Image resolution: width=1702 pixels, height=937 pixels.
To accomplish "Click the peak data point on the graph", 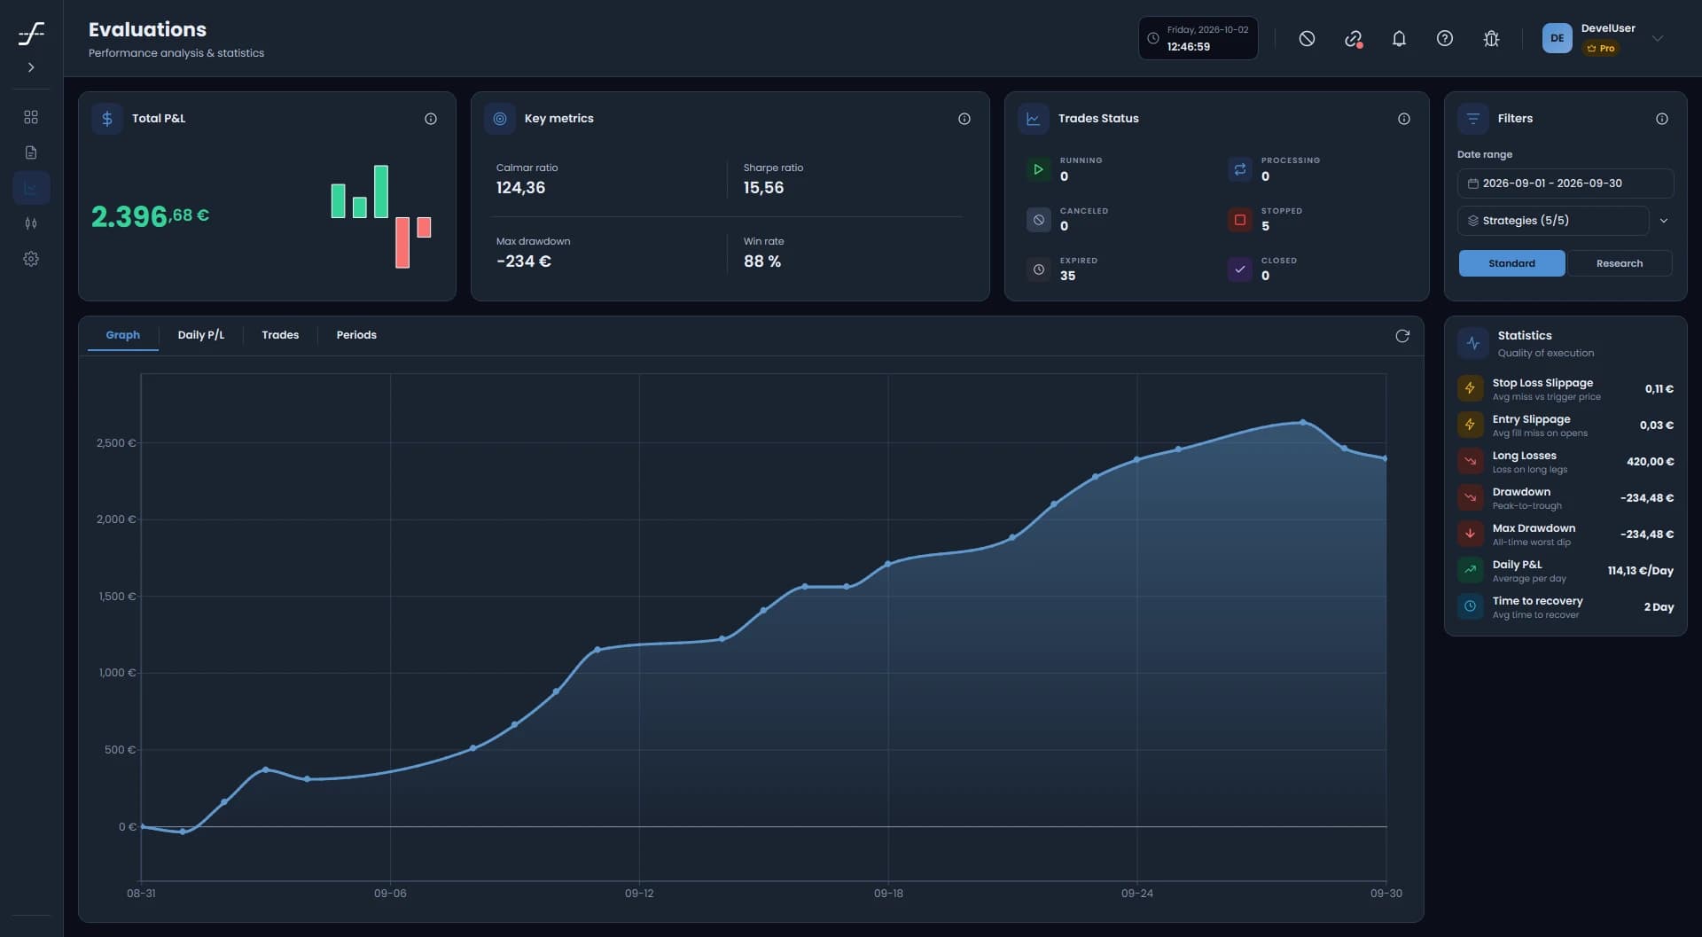I will (1302, 422).
